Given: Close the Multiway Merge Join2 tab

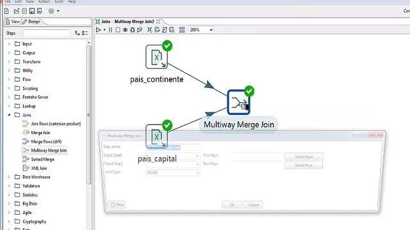Looking at the screenshot, I should coord(158,22).
